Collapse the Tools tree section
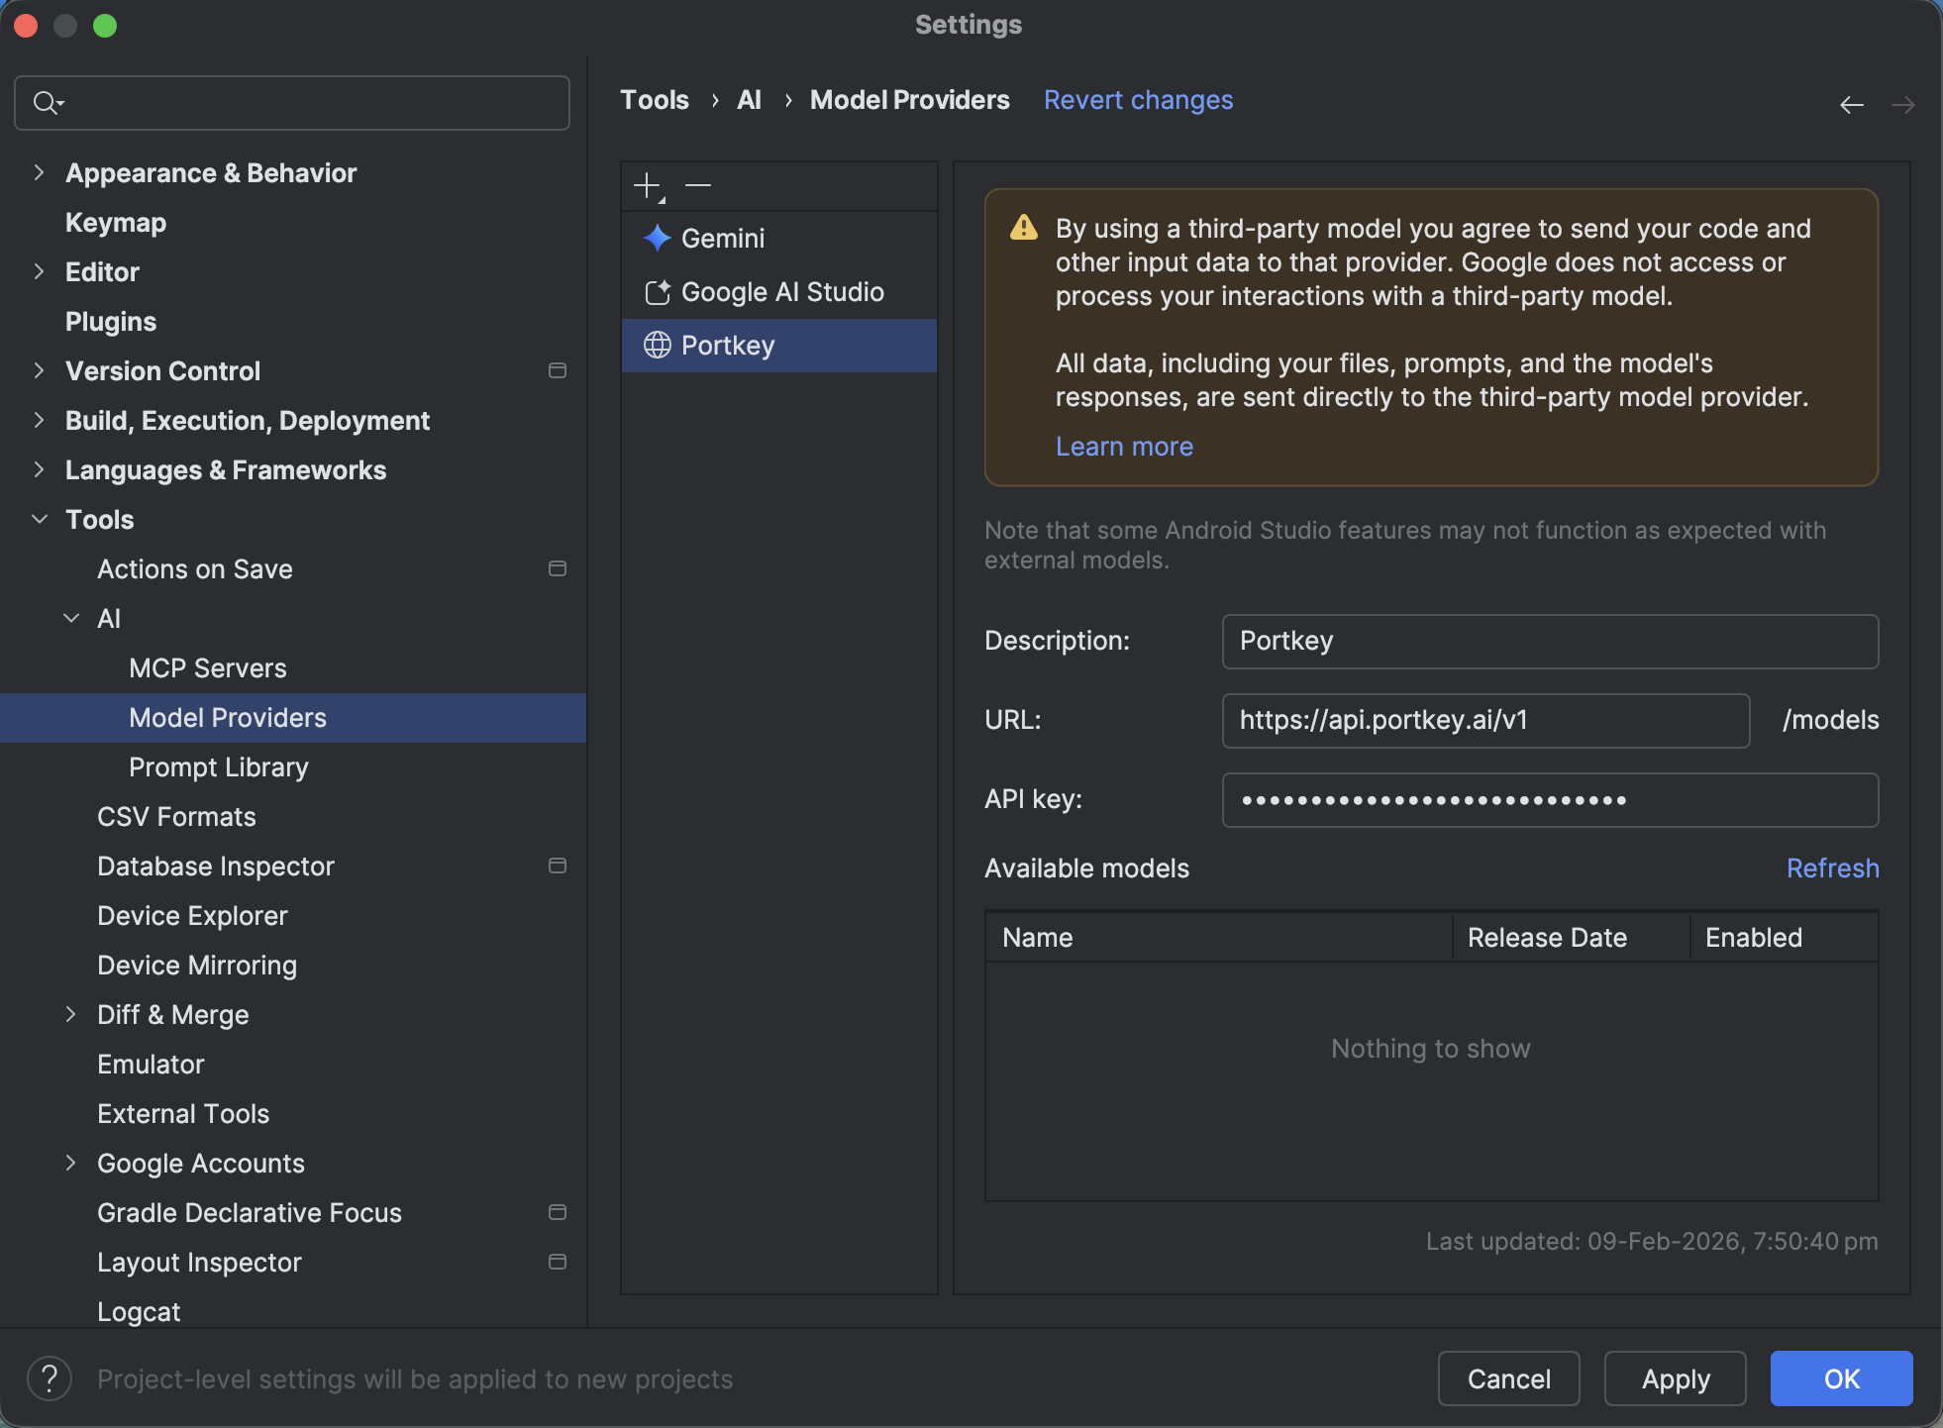Viewport: 1943px width, 1428px height. coord(39,519)
